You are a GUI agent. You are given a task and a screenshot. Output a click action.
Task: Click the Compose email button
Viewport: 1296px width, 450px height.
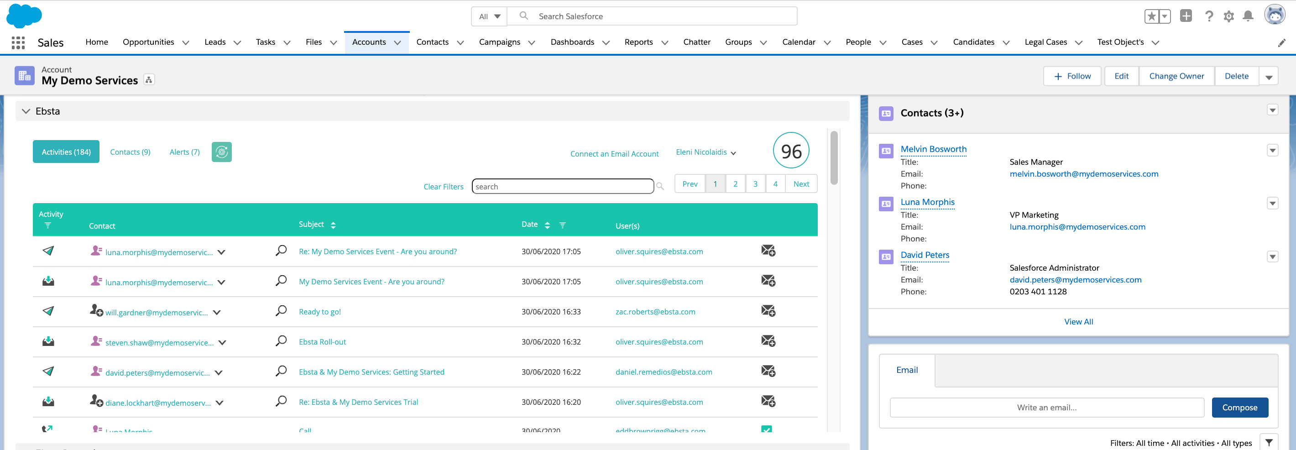point(1240,408)
